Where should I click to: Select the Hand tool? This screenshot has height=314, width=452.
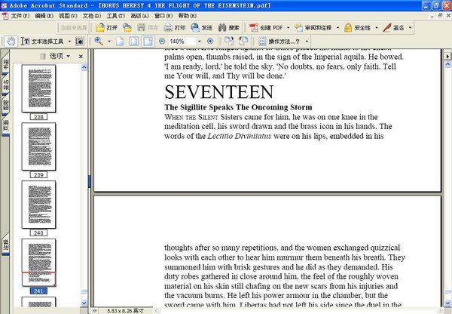tap(11, 41)
